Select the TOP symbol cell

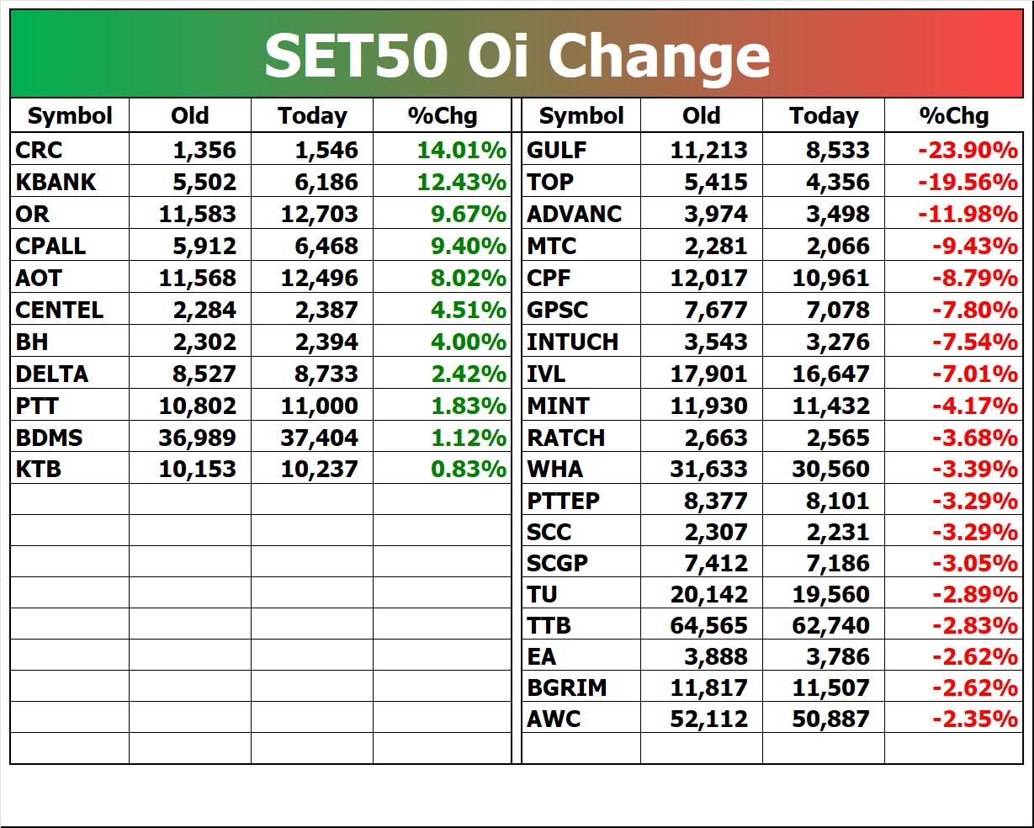click(x=581, y=182)
